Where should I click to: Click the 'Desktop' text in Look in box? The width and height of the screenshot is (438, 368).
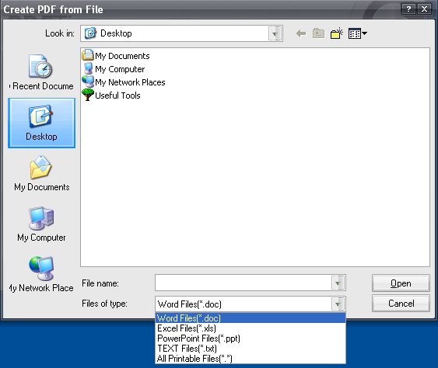click(x=116, y=33)
